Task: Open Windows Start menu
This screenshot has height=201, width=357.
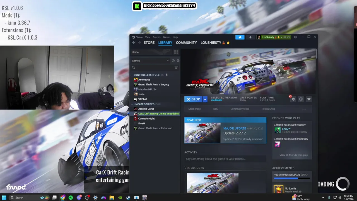Action: [x=4, y=197]
